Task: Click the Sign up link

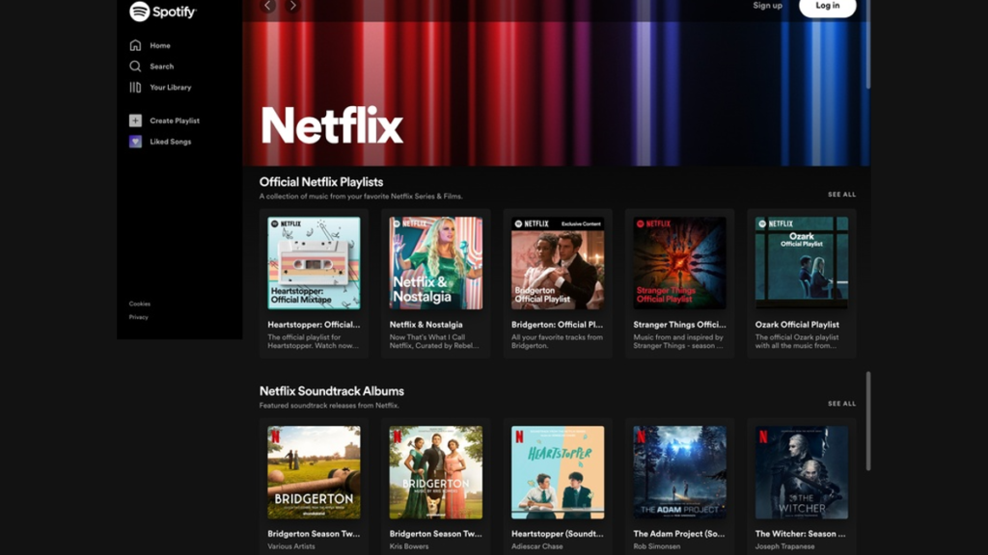Action: tap(767, 6)
